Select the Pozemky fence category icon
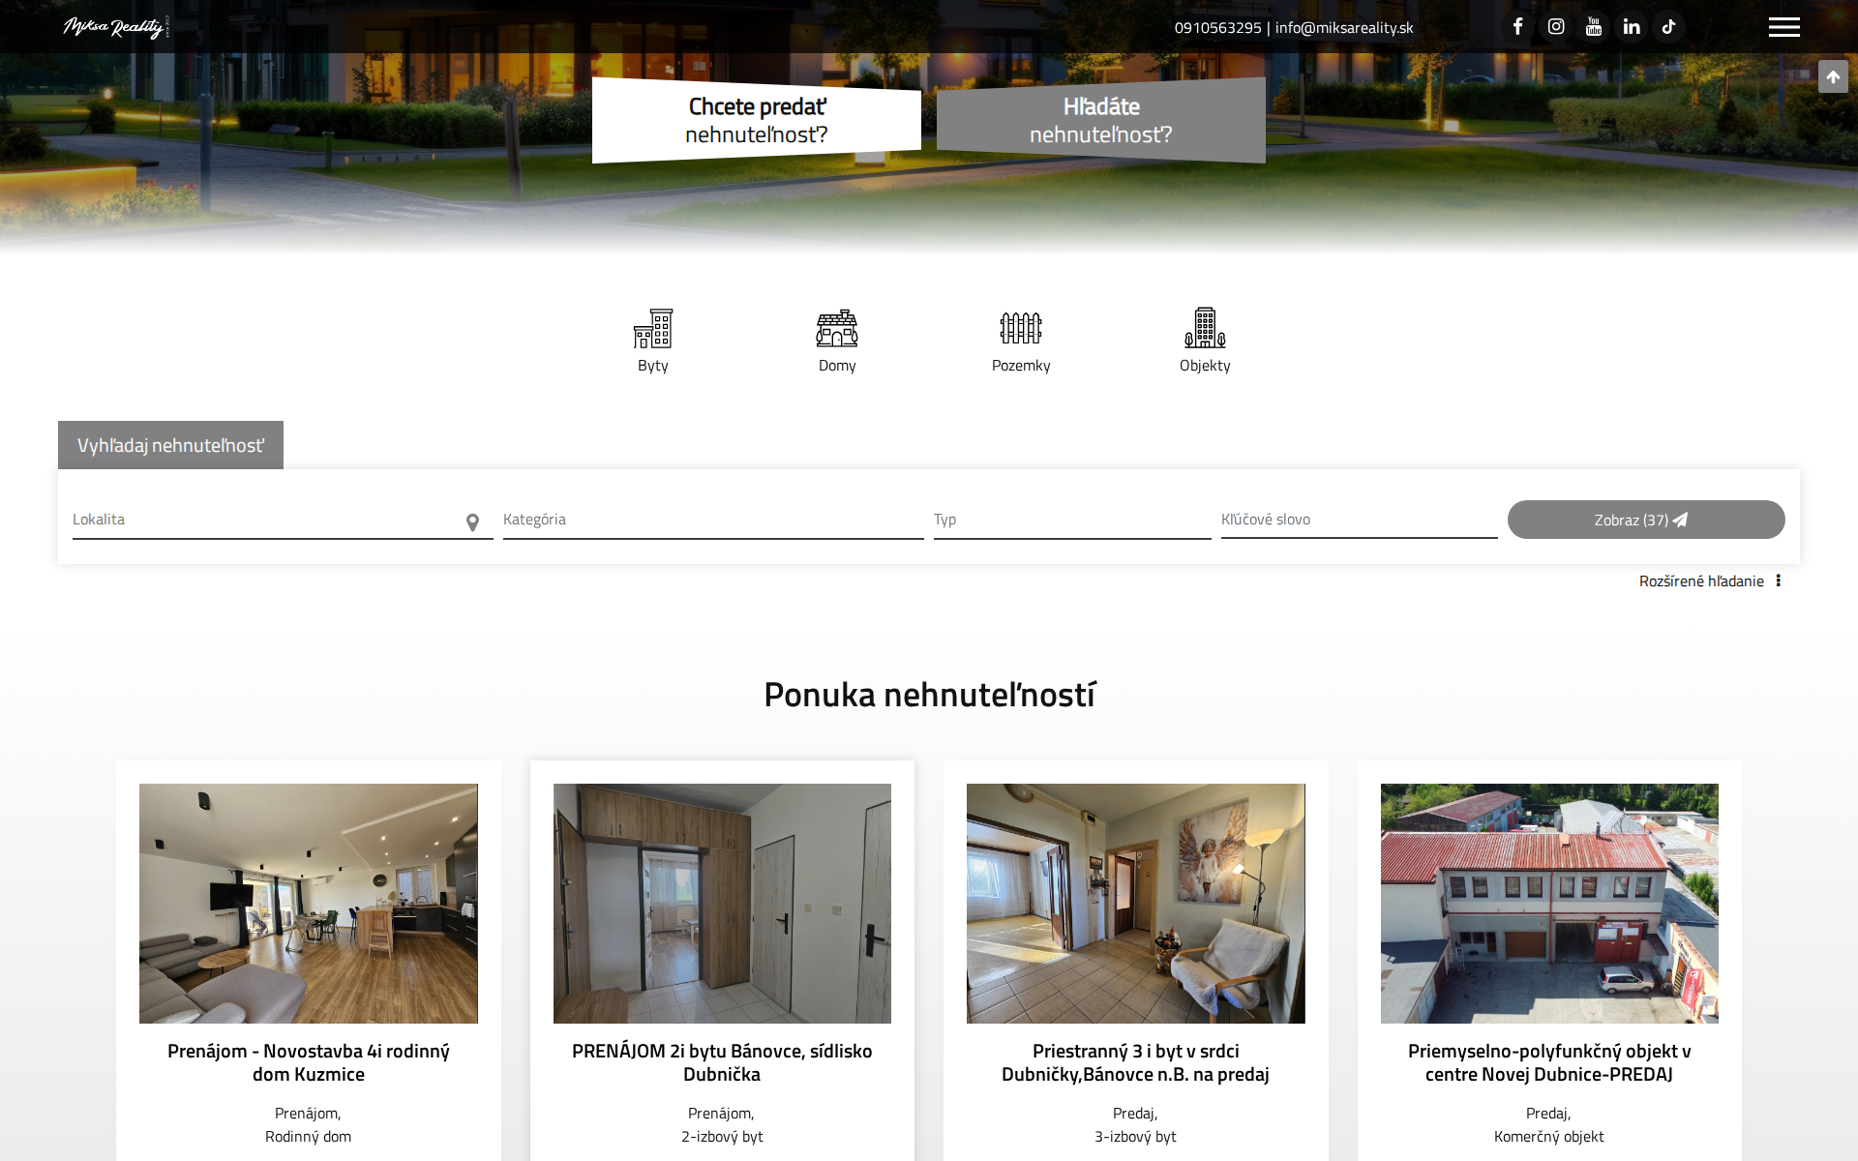 (x=1021, y=329)
